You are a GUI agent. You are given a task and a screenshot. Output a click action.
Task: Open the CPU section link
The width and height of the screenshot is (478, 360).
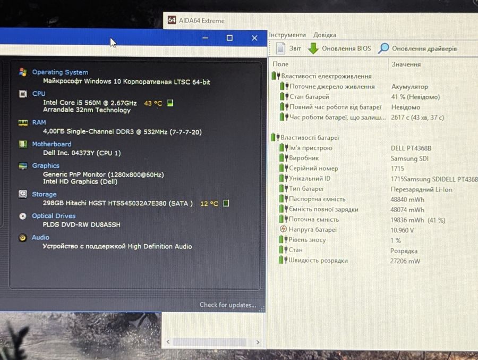[x=39, y=94]
